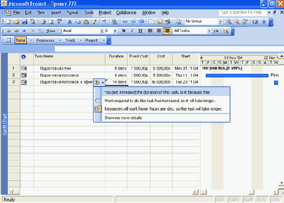This screenshot has height=203, width=284.
Task: Expand the All Tasks filter dropdown
Action: 209,31
